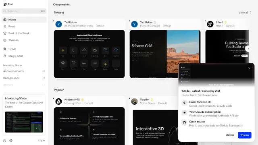Toggle dark mode moon icon

4,141
